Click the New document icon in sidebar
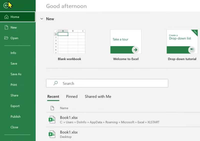 (6, 27)
